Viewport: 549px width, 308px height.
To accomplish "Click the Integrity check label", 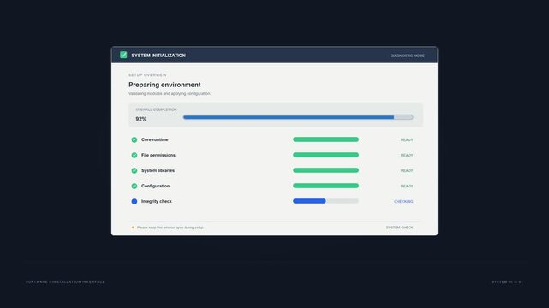I will [157, 201].
